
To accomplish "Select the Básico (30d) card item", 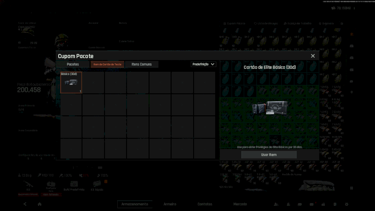I will [x=71, y=83].
